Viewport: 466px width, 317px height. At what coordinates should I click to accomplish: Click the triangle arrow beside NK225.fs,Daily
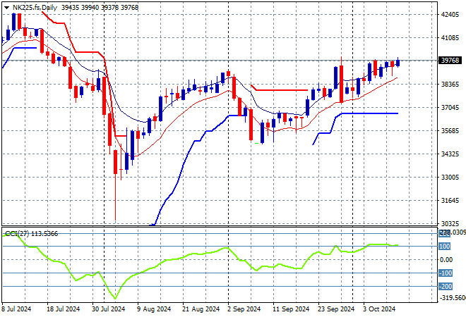tap(6, 7)
